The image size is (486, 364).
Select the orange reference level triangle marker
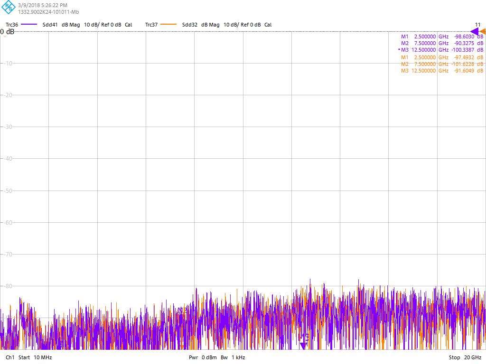click(483, 32)
